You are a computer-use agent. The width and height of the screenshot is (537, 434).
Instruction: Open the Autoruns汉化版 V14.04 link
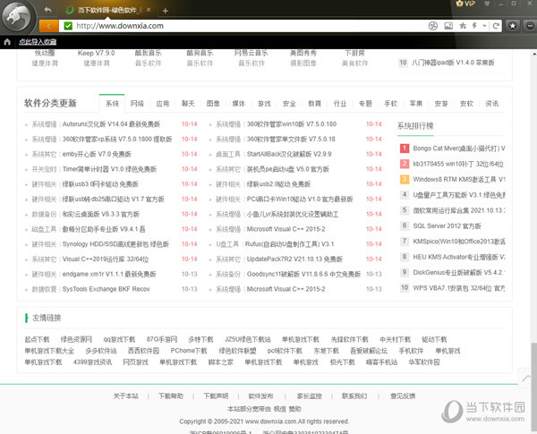[111, 124]
